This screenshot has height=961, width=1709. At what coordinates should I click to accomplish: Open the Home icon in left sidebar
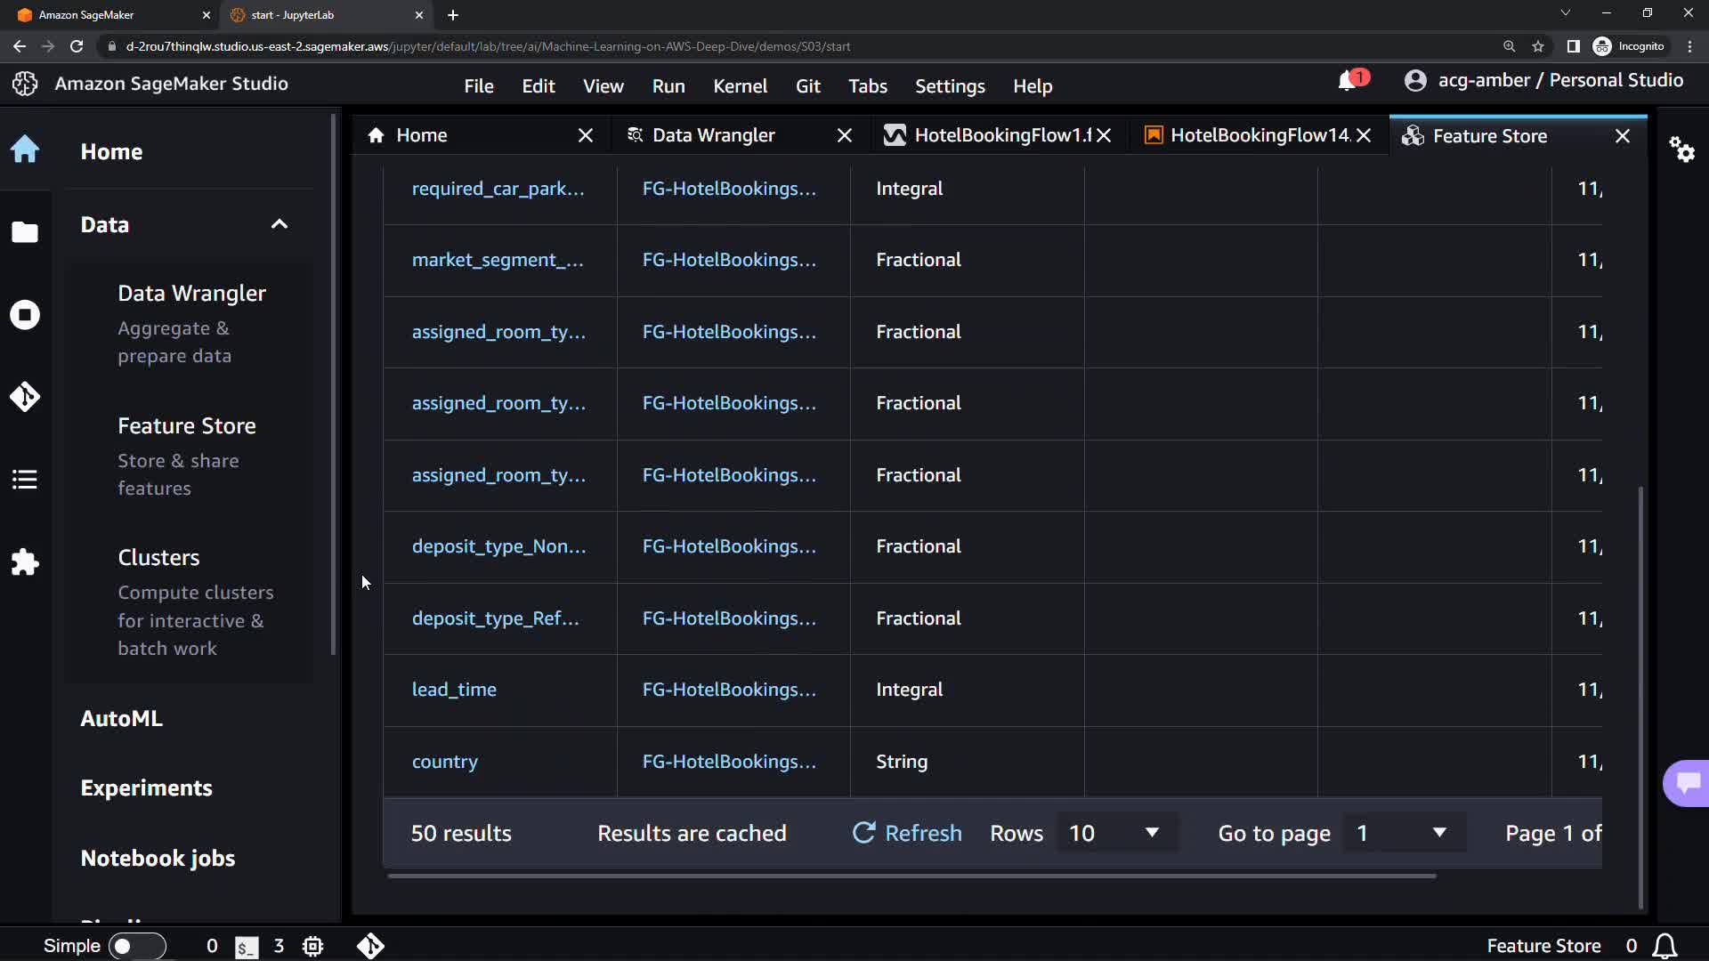tap(25, 149)
